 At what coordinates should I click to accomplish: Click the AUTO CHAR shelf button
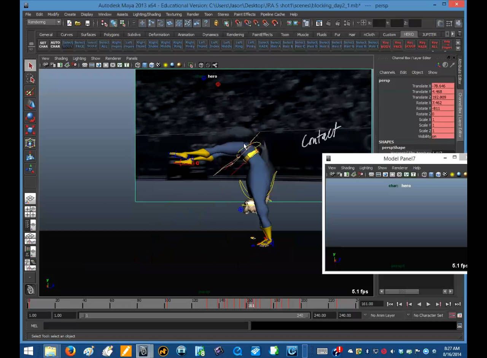pos(56,45)
